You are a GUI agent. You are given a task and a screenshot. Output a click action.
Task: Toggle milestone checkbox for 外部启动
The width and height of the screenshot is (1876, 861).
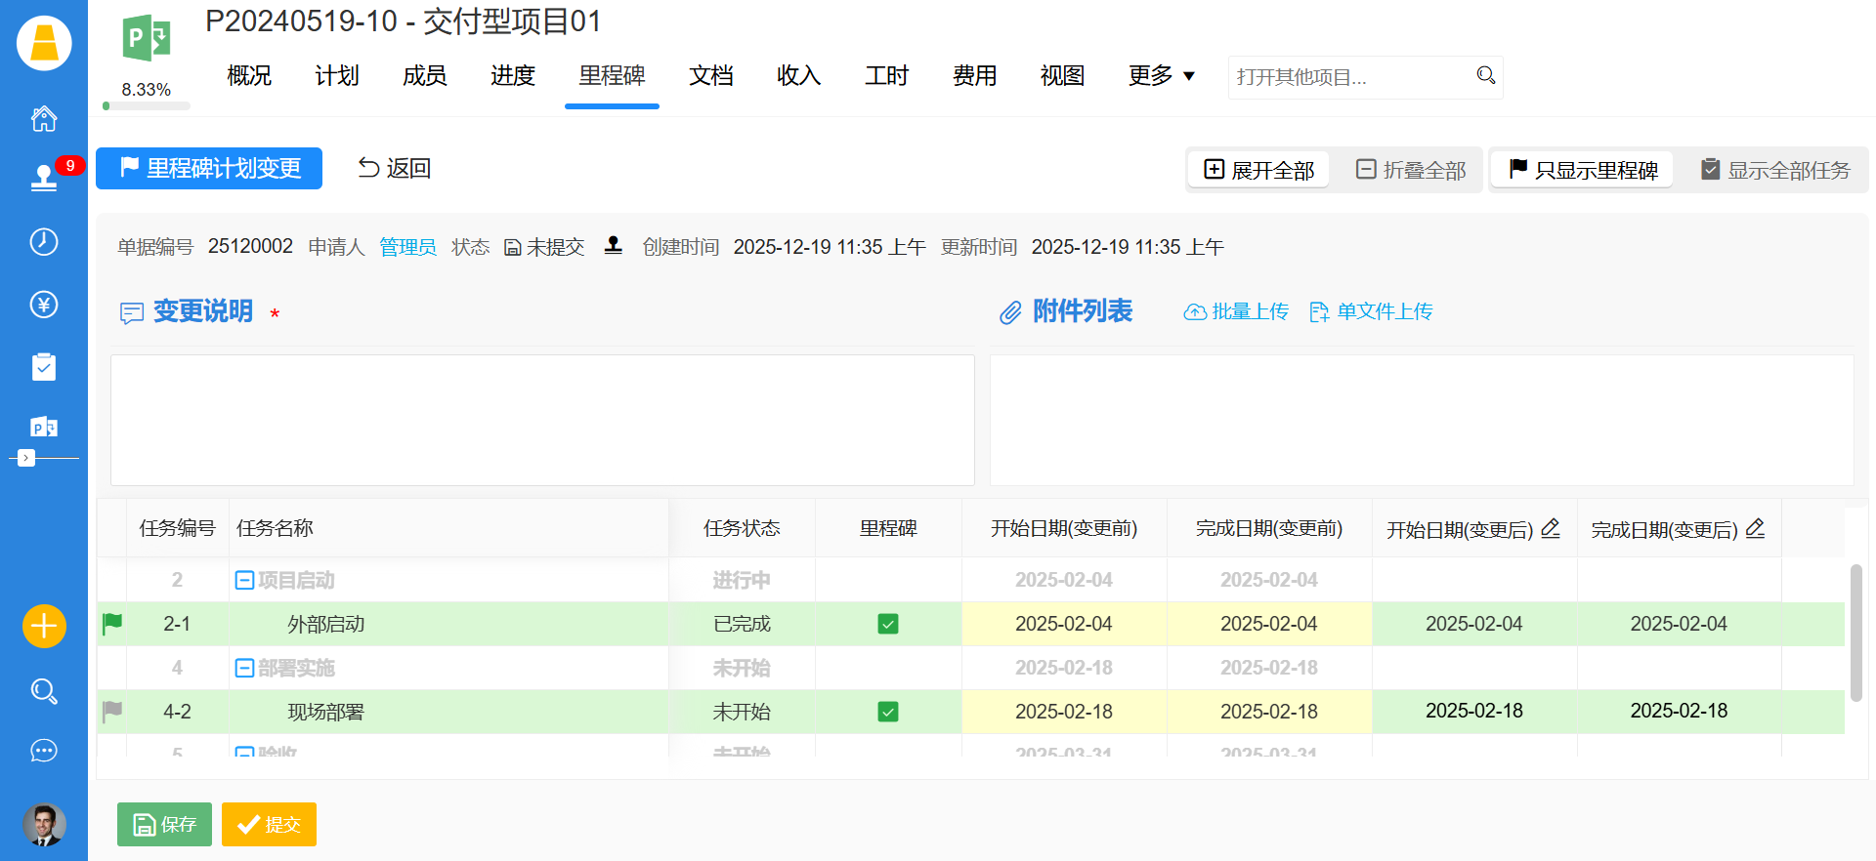click(x=888, y=624)
